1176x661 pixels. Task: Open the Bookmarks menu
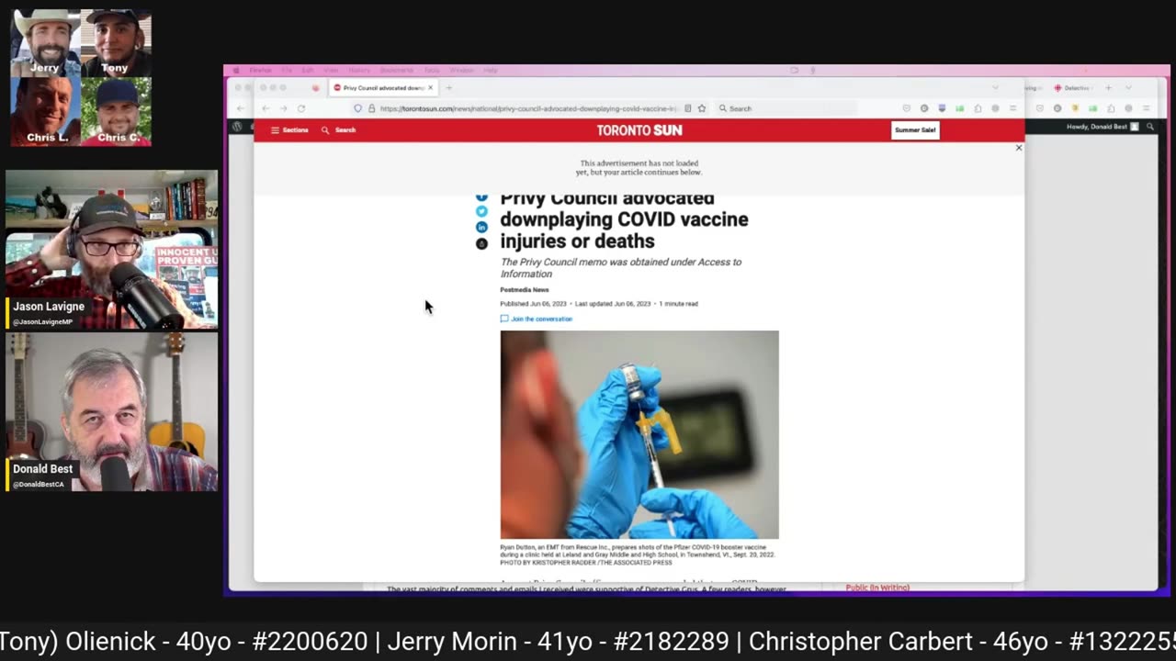[397, 71]
